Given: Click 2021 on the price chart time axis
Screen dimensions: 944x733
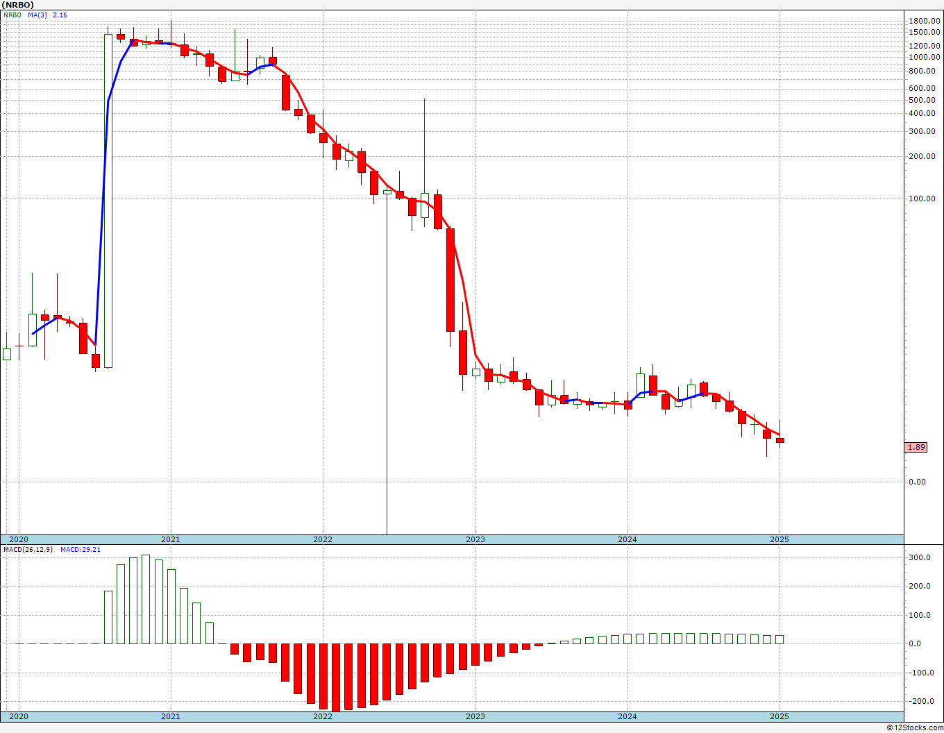Looking at the screenshot, I should click(x=171, y=539).
